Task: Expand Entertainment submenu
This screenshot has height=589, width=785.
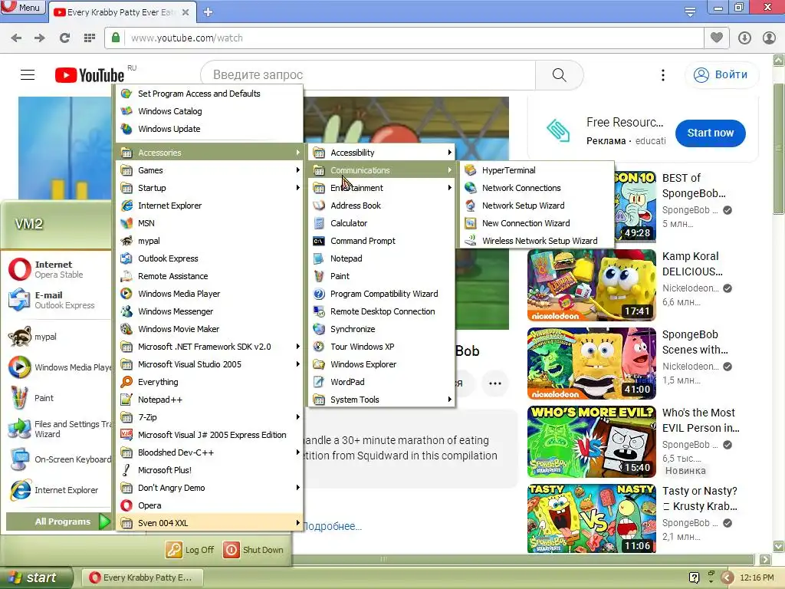Action: (382, 188)
